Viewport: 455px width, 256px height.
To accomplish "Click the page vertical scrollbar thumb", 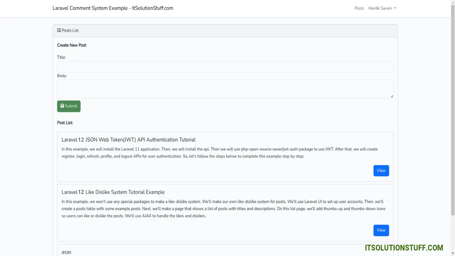I will coord(453,107).
